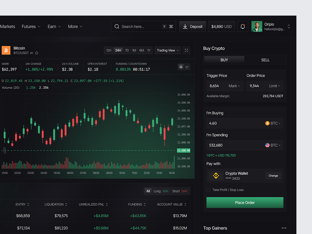Image resolution: width=312 pixels, height=234 pixels.
Task: Click the +1,805/+2.98% 24h change value
Action: click(39, 69)
